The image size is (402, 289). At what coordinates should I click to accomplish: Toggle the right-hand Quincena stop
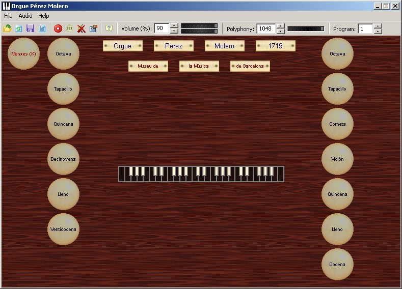[x=337, y=194]
